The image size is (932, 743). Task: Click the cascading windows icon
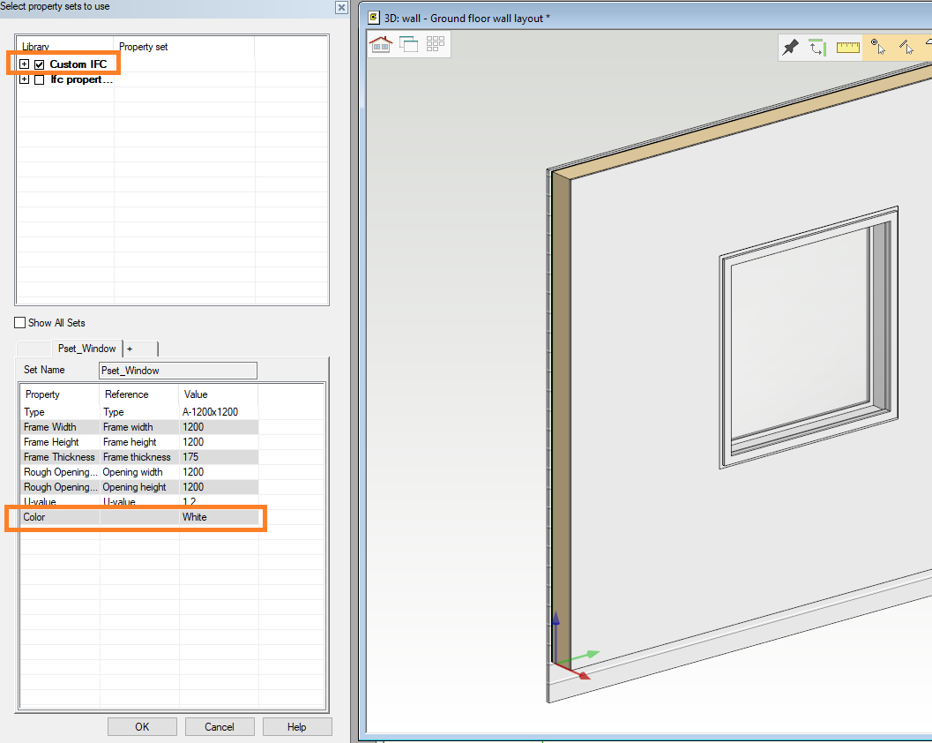(408, 44)
